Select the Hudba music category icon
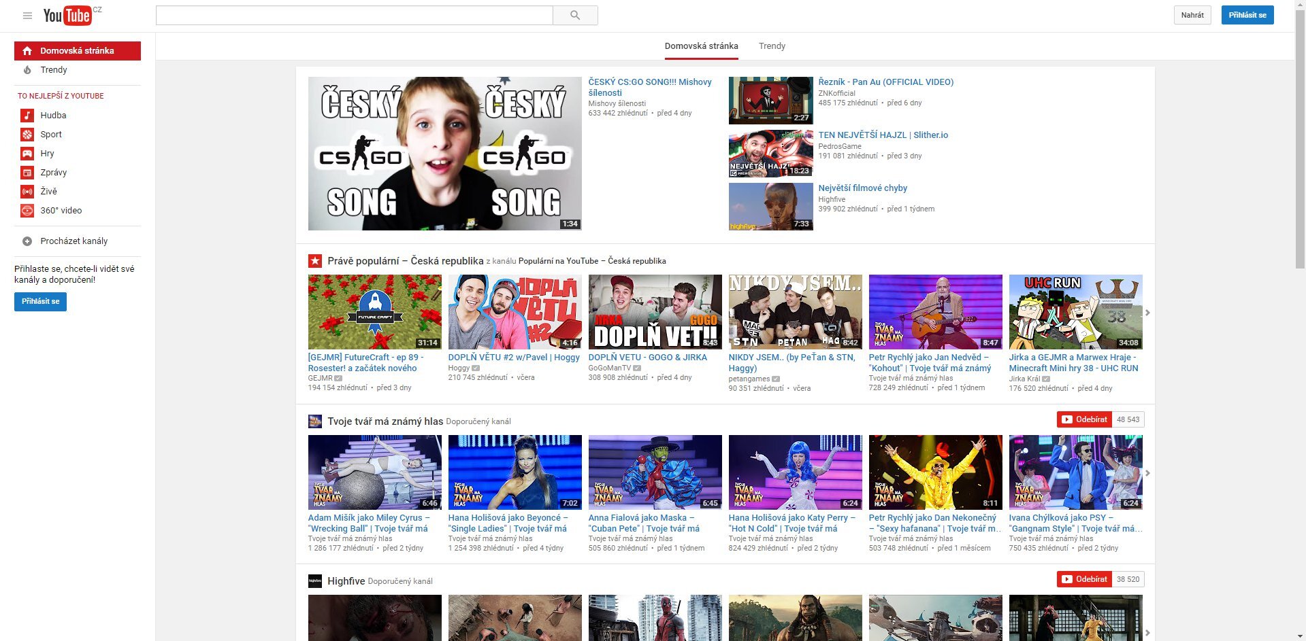This screenshot has width=1306, height=641. (27, 115)
